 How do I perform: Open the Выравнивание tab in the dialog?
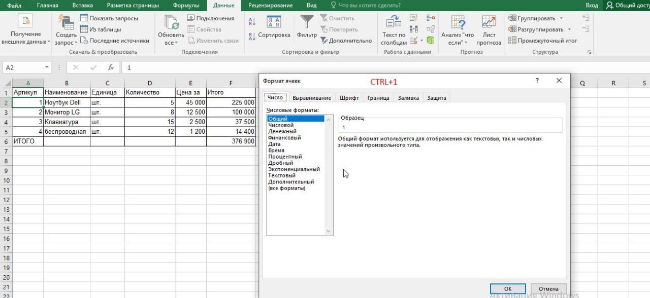[x=312, y=98]
